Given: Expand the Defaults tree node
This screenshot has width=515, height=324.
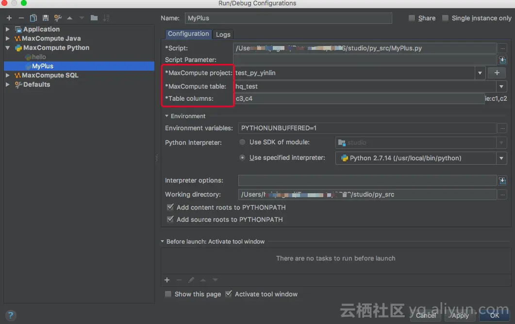Looking at the screenshot, I should pyautogui.click(x=8, y=84).
